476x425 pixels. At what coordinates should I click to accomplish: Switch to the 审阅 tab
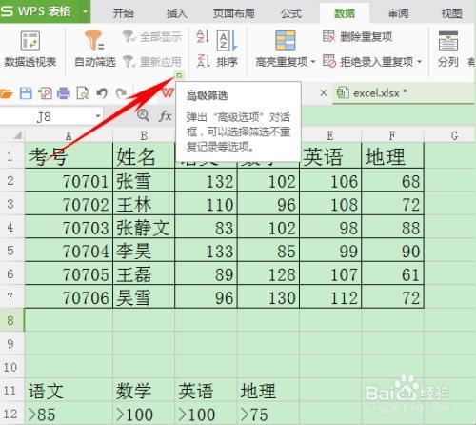[399, 13]
